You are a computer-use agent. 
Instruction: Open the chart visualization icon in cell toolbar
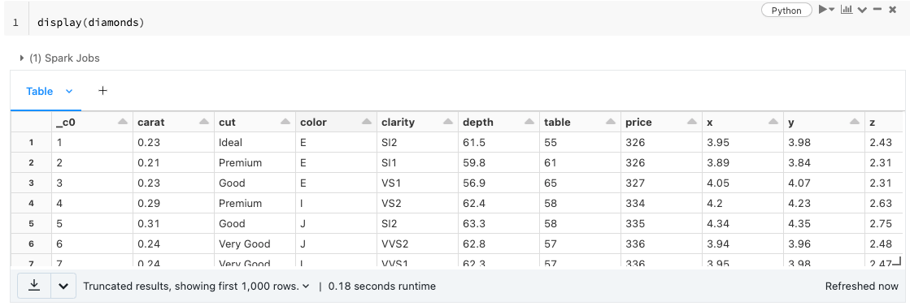(x=847, y=10)
